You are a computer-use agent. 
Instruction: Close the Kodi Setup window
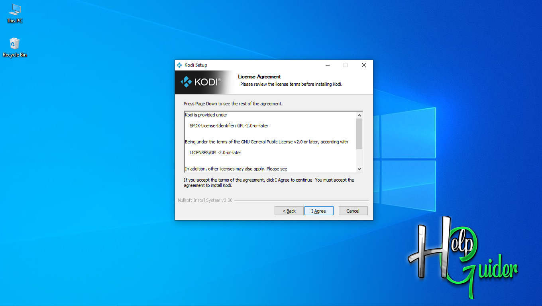pos(364,65)
